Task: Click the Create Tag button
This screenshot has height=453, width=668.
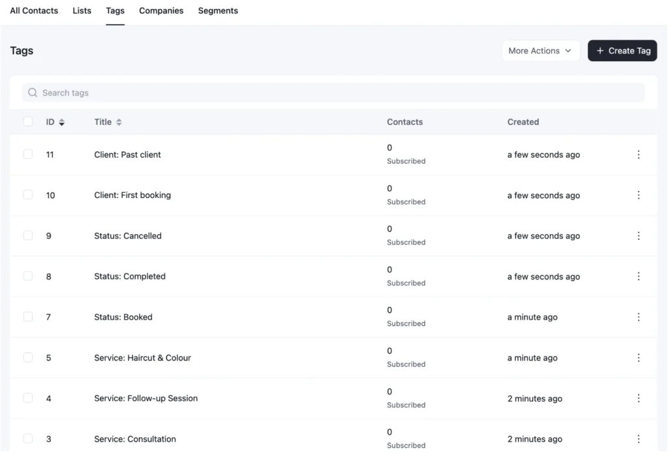Action: pyautogui.click(x=622, y=51)
